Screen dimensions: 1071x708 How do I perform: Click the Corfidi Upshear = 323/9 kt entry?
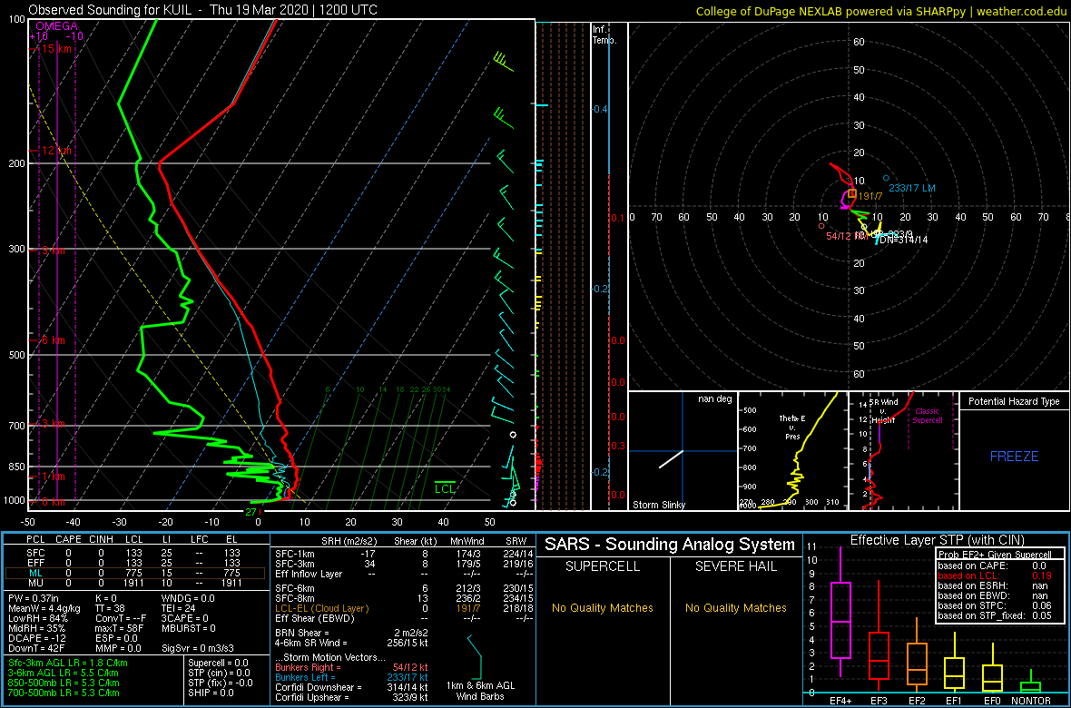pos(351,697)
